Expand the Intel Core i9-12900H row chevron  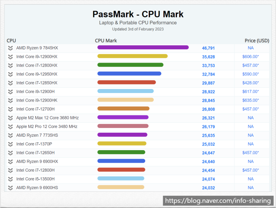pyautogui.click(x=10, y=92)
